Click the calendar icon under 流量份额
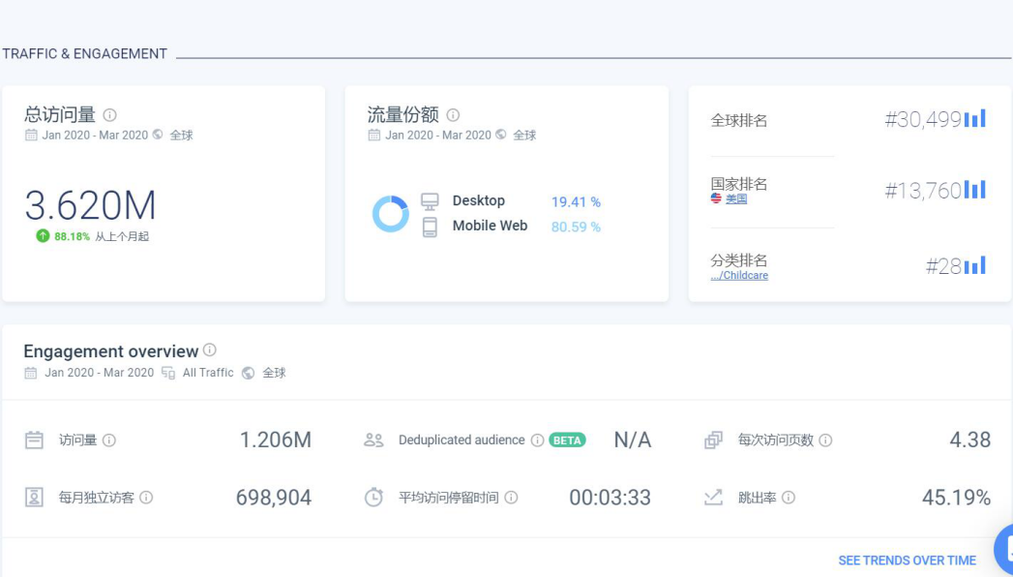The width and height of the screenshot is (1013, 577). click(x=373, y=136)
